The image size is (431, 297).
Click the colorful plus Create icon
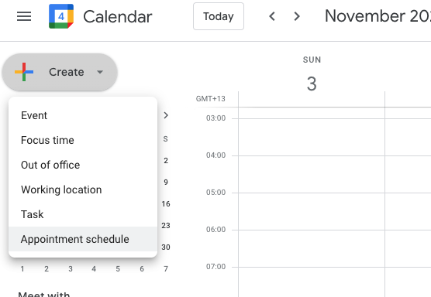pos(24,72)
